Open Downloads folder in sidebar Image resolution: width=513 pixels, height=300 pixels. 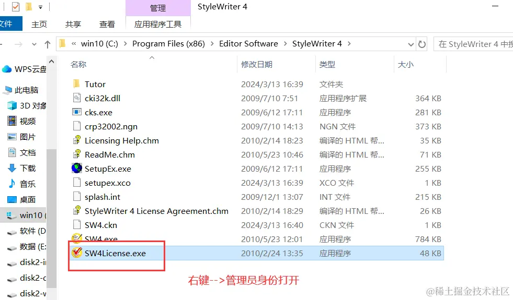pos(21,168)
